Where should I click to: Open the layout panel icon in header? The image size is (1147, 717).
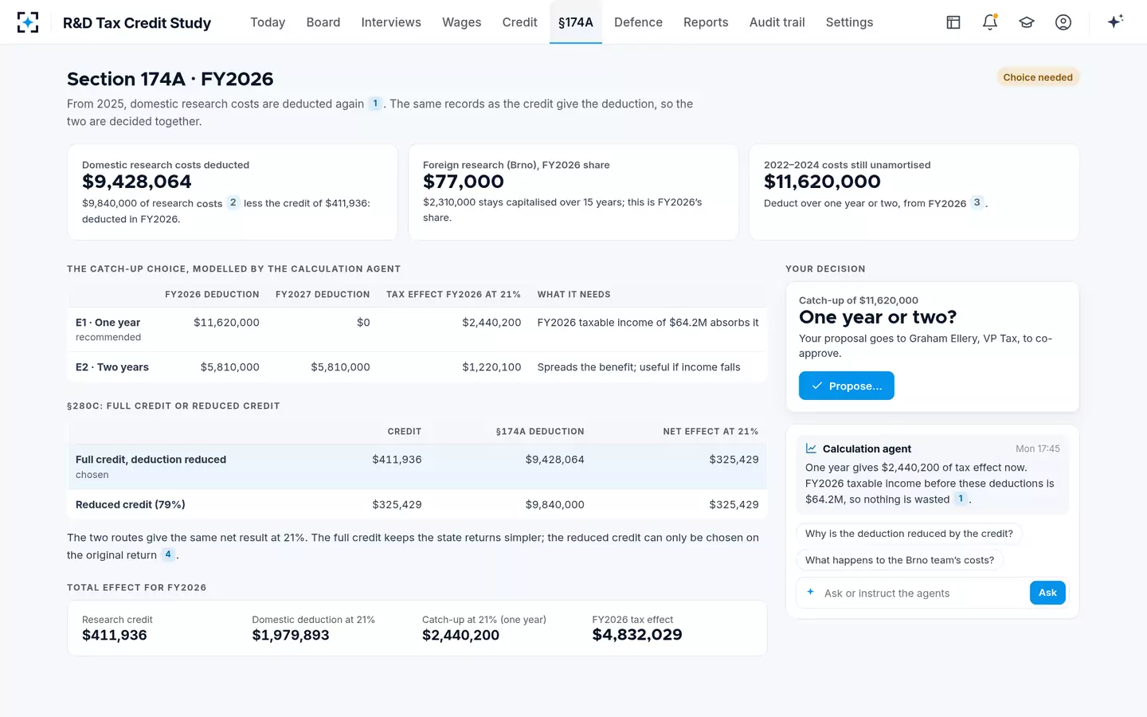[953, 22]
